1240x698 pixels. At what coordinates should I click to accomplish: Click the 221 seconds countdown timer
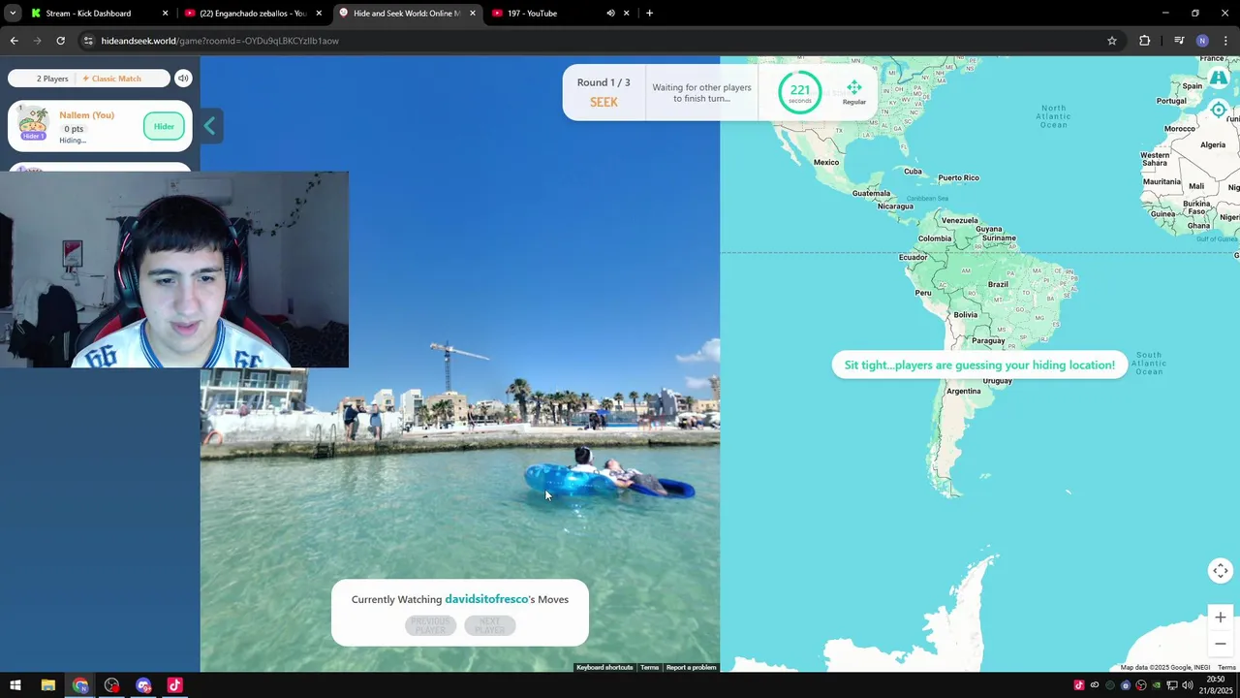799,92
